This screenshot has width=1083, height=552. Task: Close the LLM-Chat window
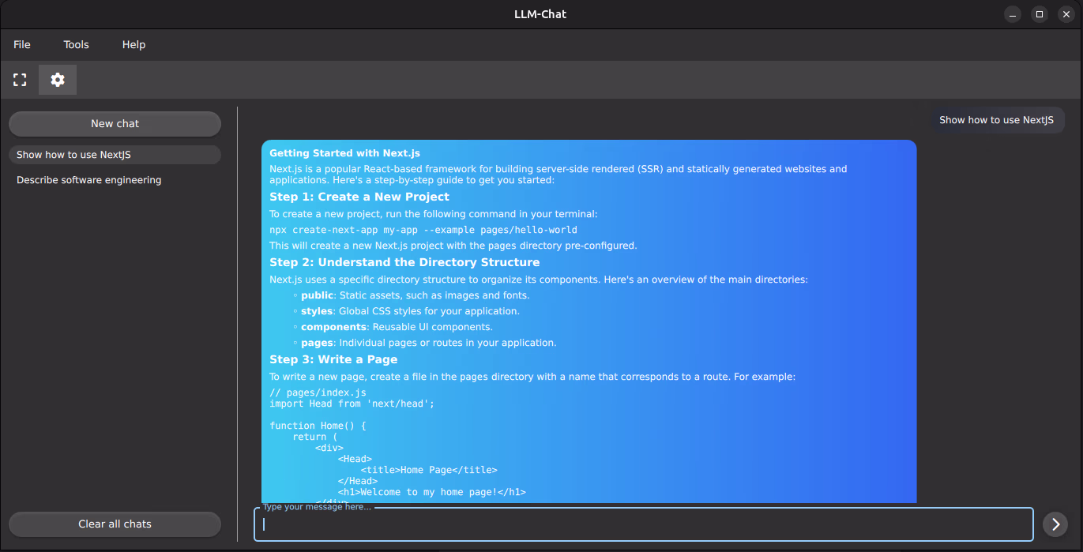pos(1066,14)
